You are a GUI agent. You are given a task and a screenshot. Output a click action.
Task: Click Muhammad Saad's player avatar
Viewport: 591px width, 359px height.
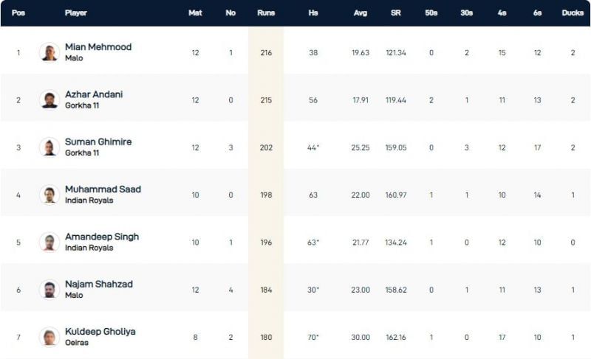point(49,195)
